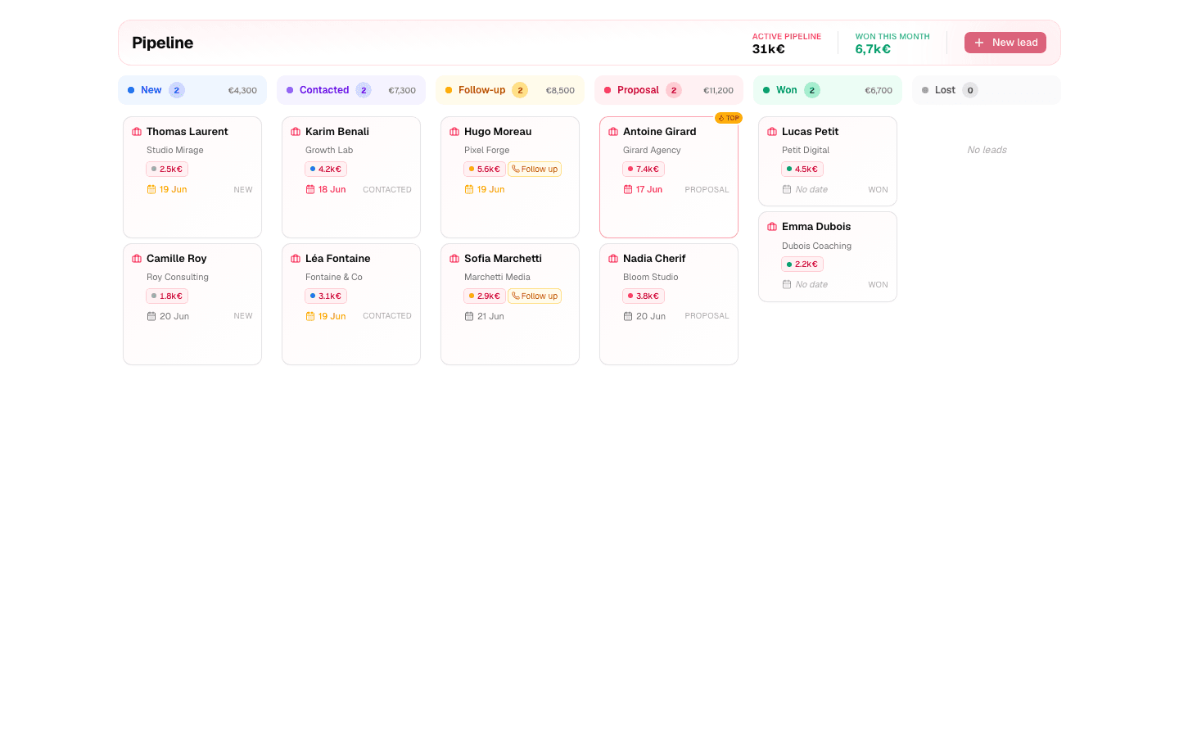Image resolution: width=1179 pixels, height=737 pixels.
Task: Click the 7.4k€ amount chip on Antoine Girard
Action: tap(644, 170)
